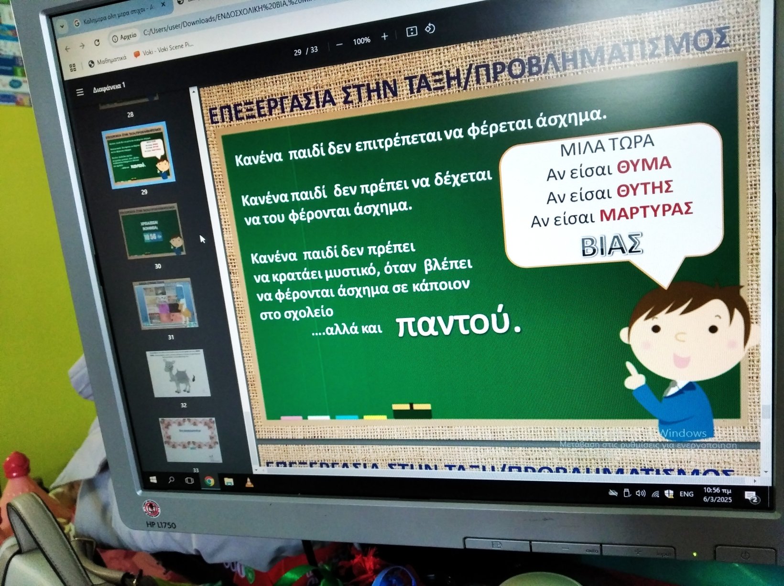Open File Explorer from taskbar

tap(229, 481)
